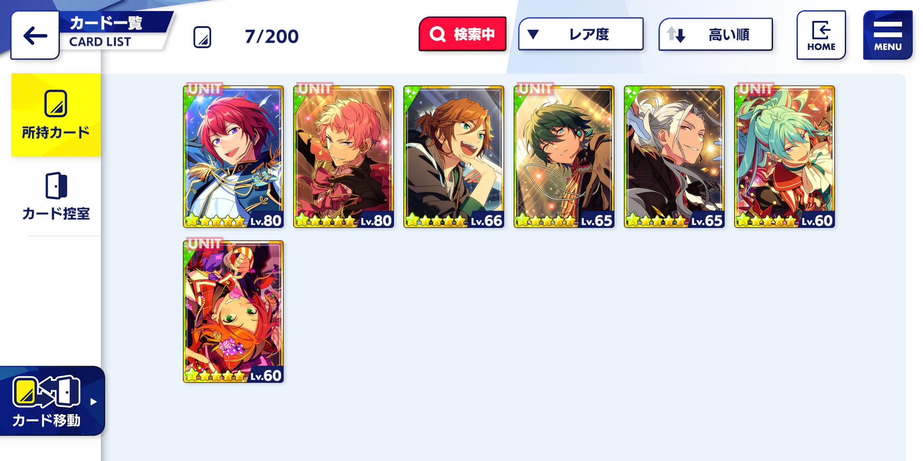This screenshot has width=923, height=461.
Task: Expand the レア度 sort dropdown
Action: [x=581, y=34]
